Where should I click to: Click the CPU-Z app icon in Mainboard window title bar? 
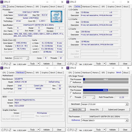coord(2,68)
